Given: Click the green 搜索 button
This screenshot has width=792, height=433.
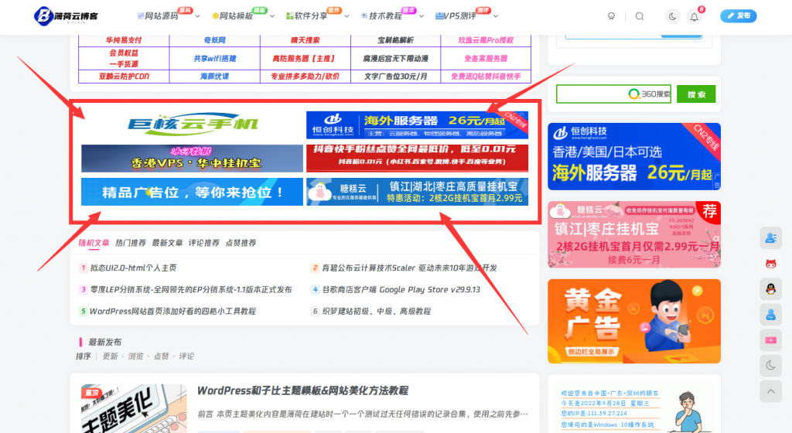Looking at the screenshot, I should pyautogui.click(x=696, y=94).
